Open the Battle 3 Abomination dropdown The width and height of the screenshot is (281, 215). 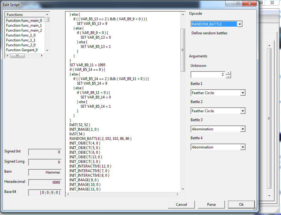243,129
